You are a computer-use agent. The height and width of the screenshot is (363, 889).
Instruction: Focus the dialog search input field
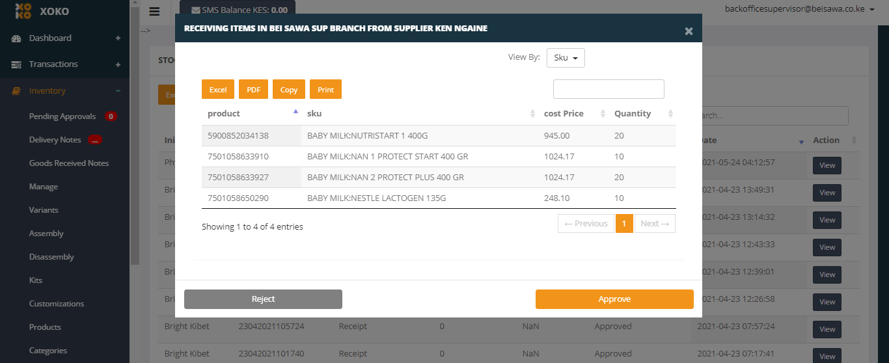609,89
